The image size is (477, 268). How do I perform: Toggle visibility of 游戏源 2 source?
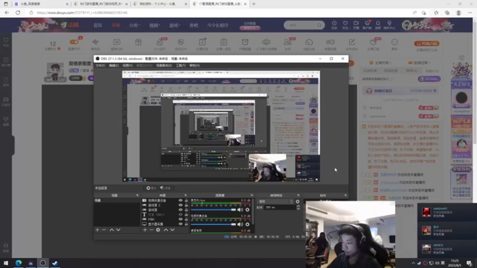click(x=181, y=205)
